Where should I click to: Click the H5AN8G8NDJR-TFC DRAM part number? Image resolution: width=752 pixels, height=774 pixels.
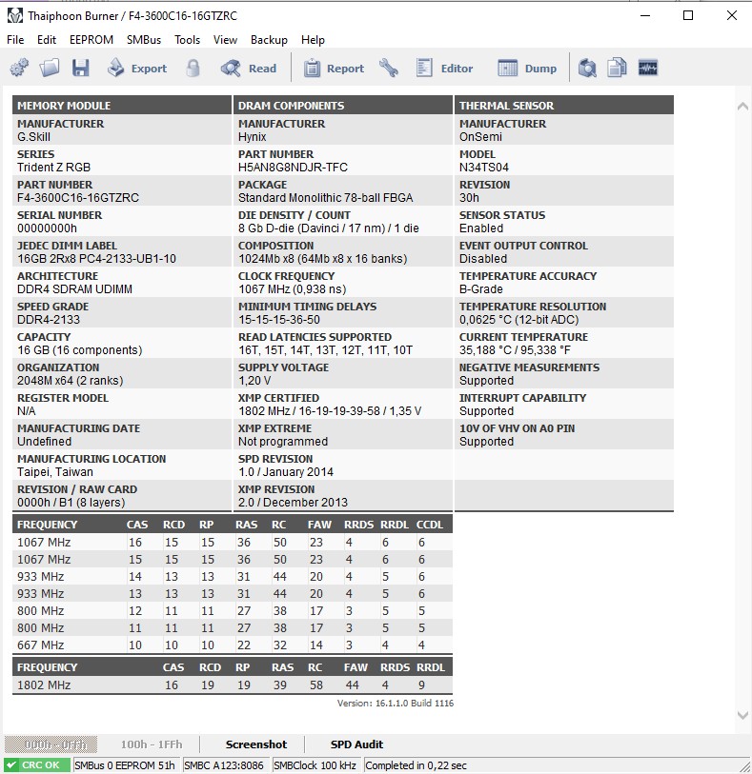pos(293,168)
